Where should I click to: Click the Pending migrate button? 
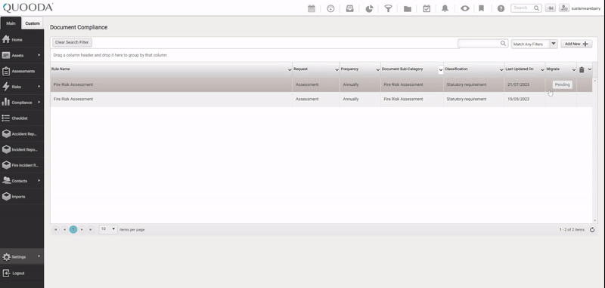562,84
